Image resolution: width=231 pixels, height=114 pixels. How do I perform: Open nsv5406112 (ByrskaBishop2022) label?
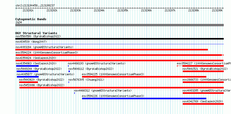(91, 69)
